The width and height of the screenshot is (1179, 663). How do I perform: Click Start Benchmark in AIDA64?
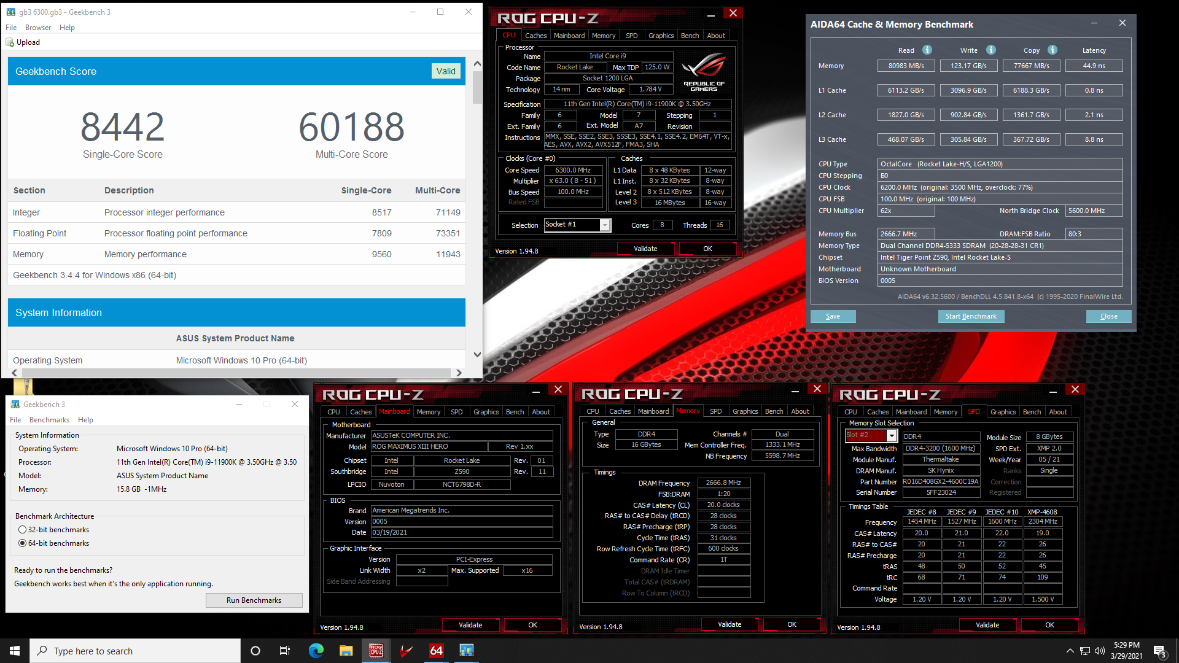click(x=971, y=316)
